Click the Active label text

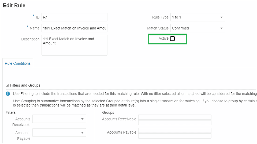tap(163, 39)
